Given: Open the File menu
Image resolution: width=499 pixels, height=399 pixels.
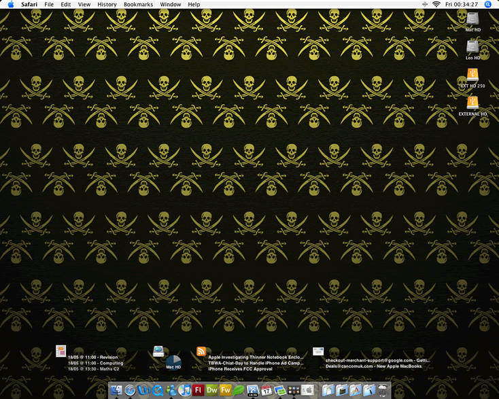Looking at the screenshot, I should (x=49, y=5).
